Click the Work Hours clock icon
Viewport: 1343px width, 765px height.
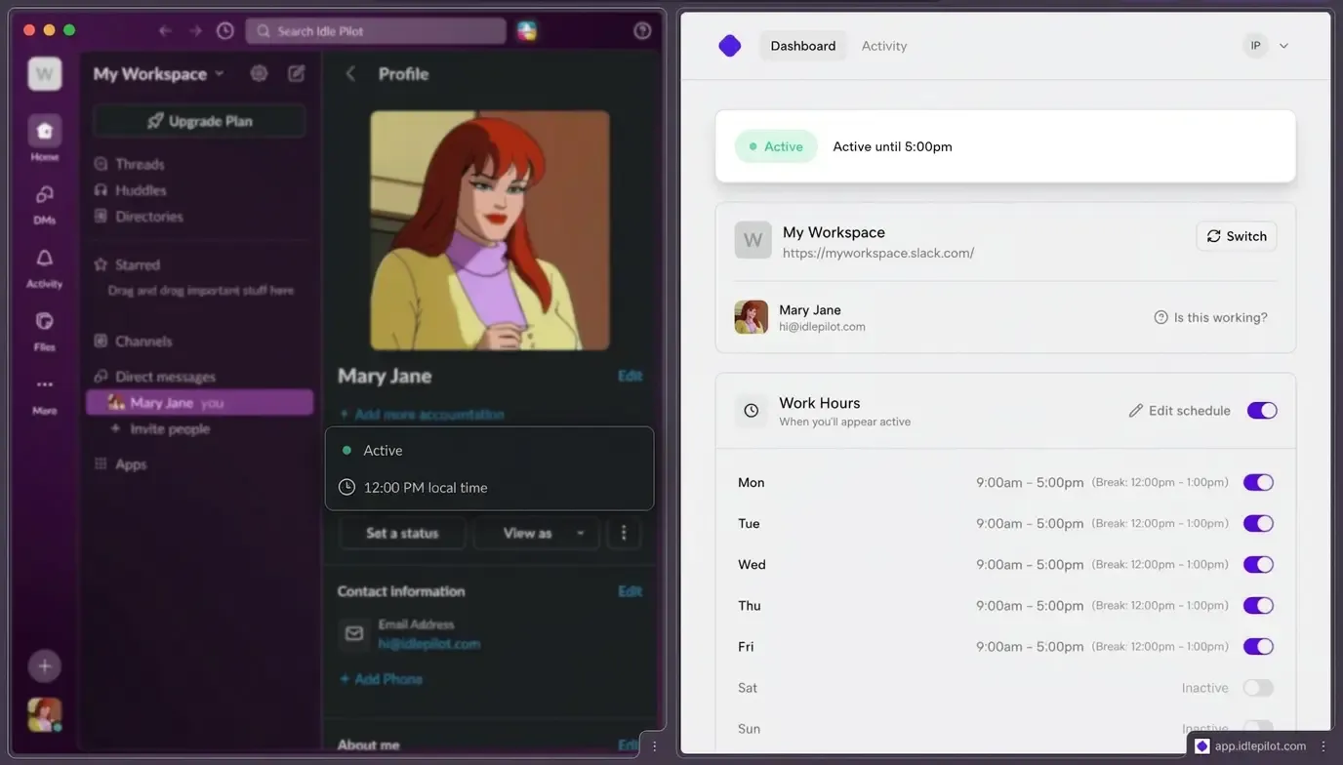tap(751, 410)
